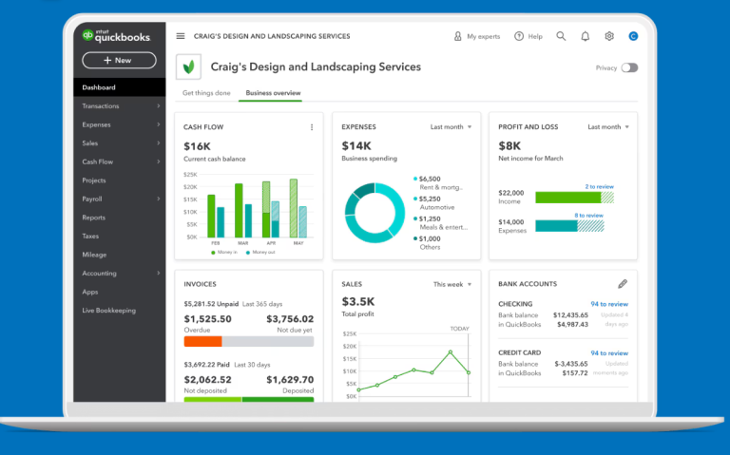Image resolution: width=730 pixels, height=455 pixels.
Task: Click the Checking account heading
Action: pos(515,304)
